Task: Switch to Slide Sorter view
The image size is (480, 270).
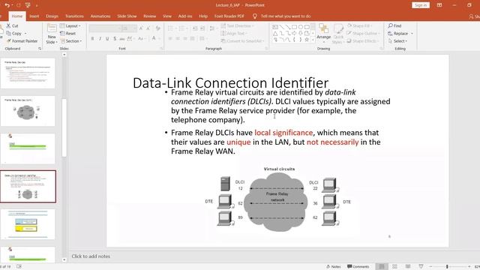Action: (x=394, y=267)
